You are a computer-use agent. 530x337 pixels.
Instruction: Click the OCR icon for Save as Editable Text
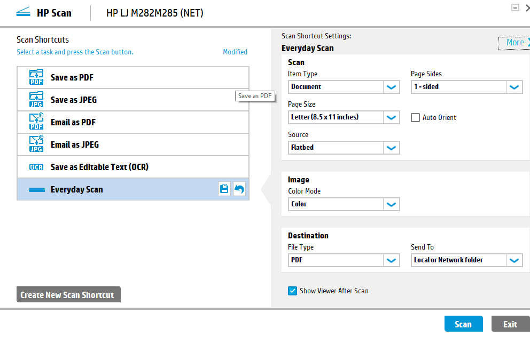click(x=36, y=166)
